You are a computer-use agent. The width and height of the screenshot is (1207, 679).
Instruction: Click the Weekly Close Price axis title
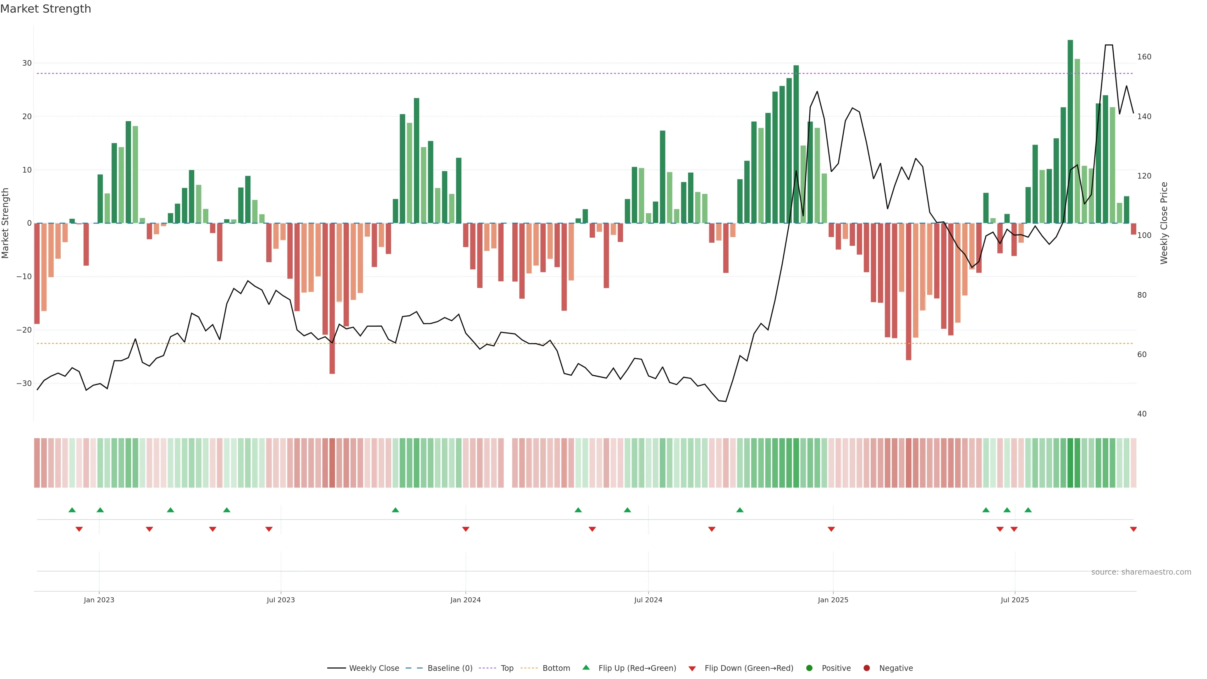pyautogui.click(x=1164, y=223)
